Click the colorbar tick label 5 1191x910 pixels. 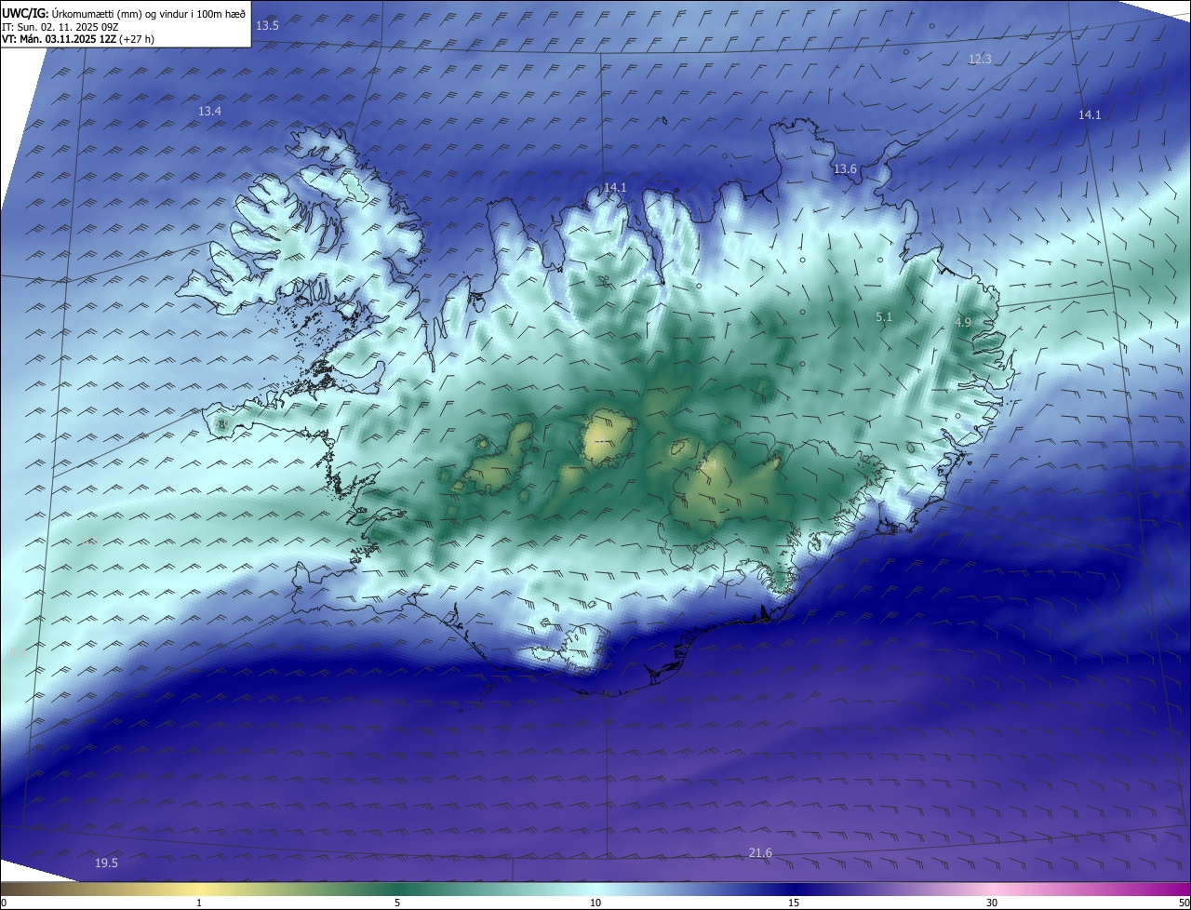click(x=397, y=903)
